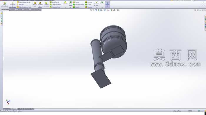Click Edit Appearance sphere icon

[112, 10]
